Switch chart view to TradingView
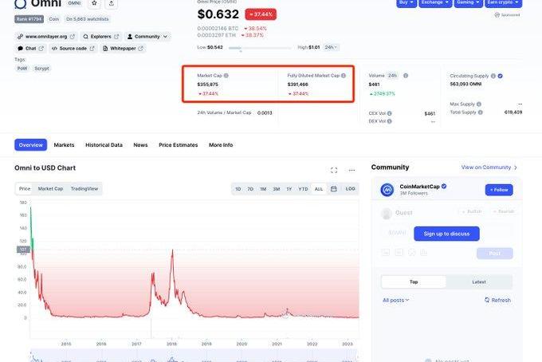The height and width of the screenshot is (362, 542). coord(84,189)
